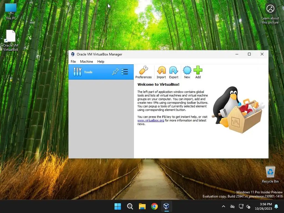
Task: Open the Machine menu
Action: [x=87, y=62]
